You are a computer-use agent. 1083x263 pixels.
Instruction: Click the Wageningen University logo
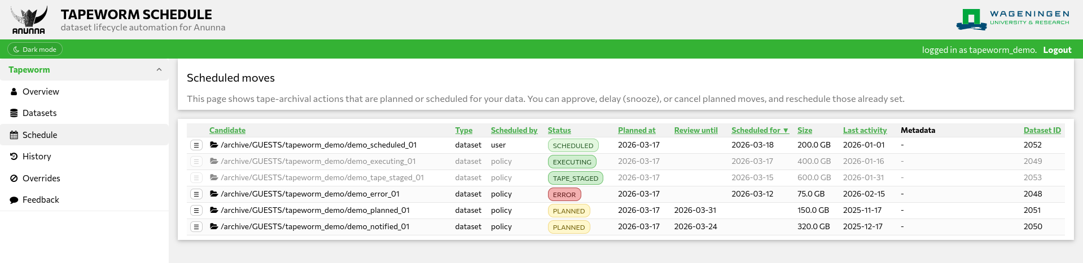[x=1012, y=19]
